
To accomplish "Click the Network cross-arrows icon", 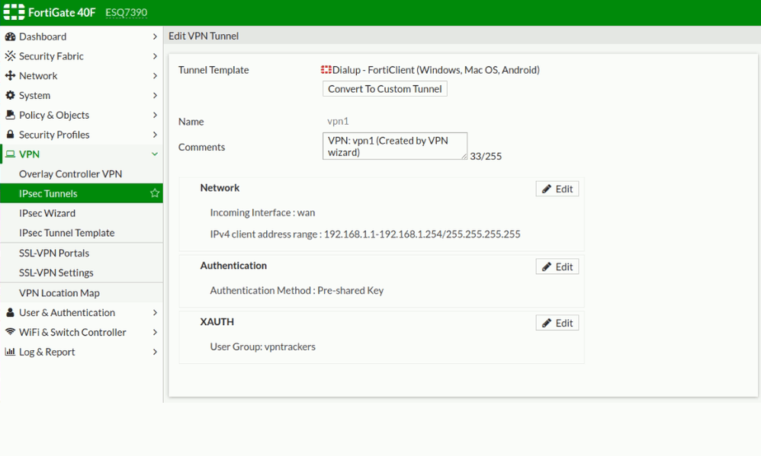I will pyautogui.click(x=10, y=75).
